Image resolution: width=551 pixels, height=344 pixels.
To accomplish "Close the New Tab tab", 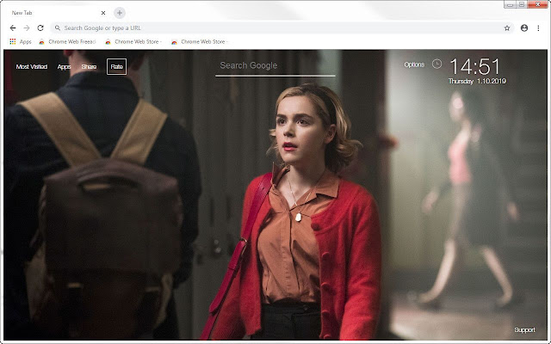I will (103, 13).
